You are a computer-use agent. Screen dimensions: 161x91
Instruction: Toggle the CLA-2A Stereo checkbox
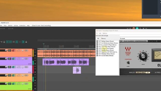97,56
